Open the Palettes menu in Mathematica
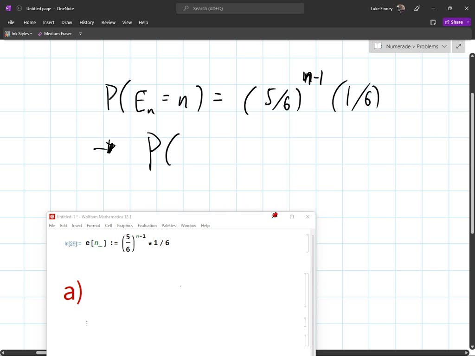The height and width of the screenshot is (356, 475). [168, 226]
